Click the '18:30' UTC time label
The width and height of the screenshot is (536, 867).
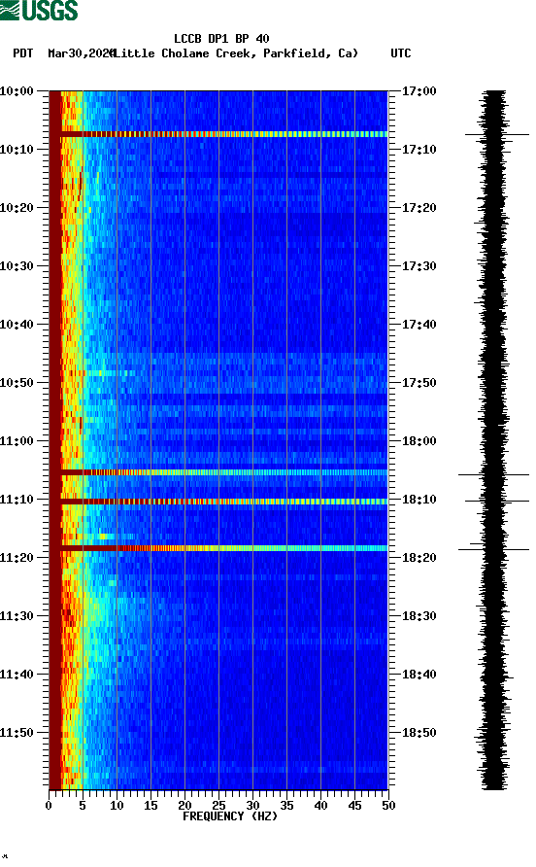[x=419, y=616]
